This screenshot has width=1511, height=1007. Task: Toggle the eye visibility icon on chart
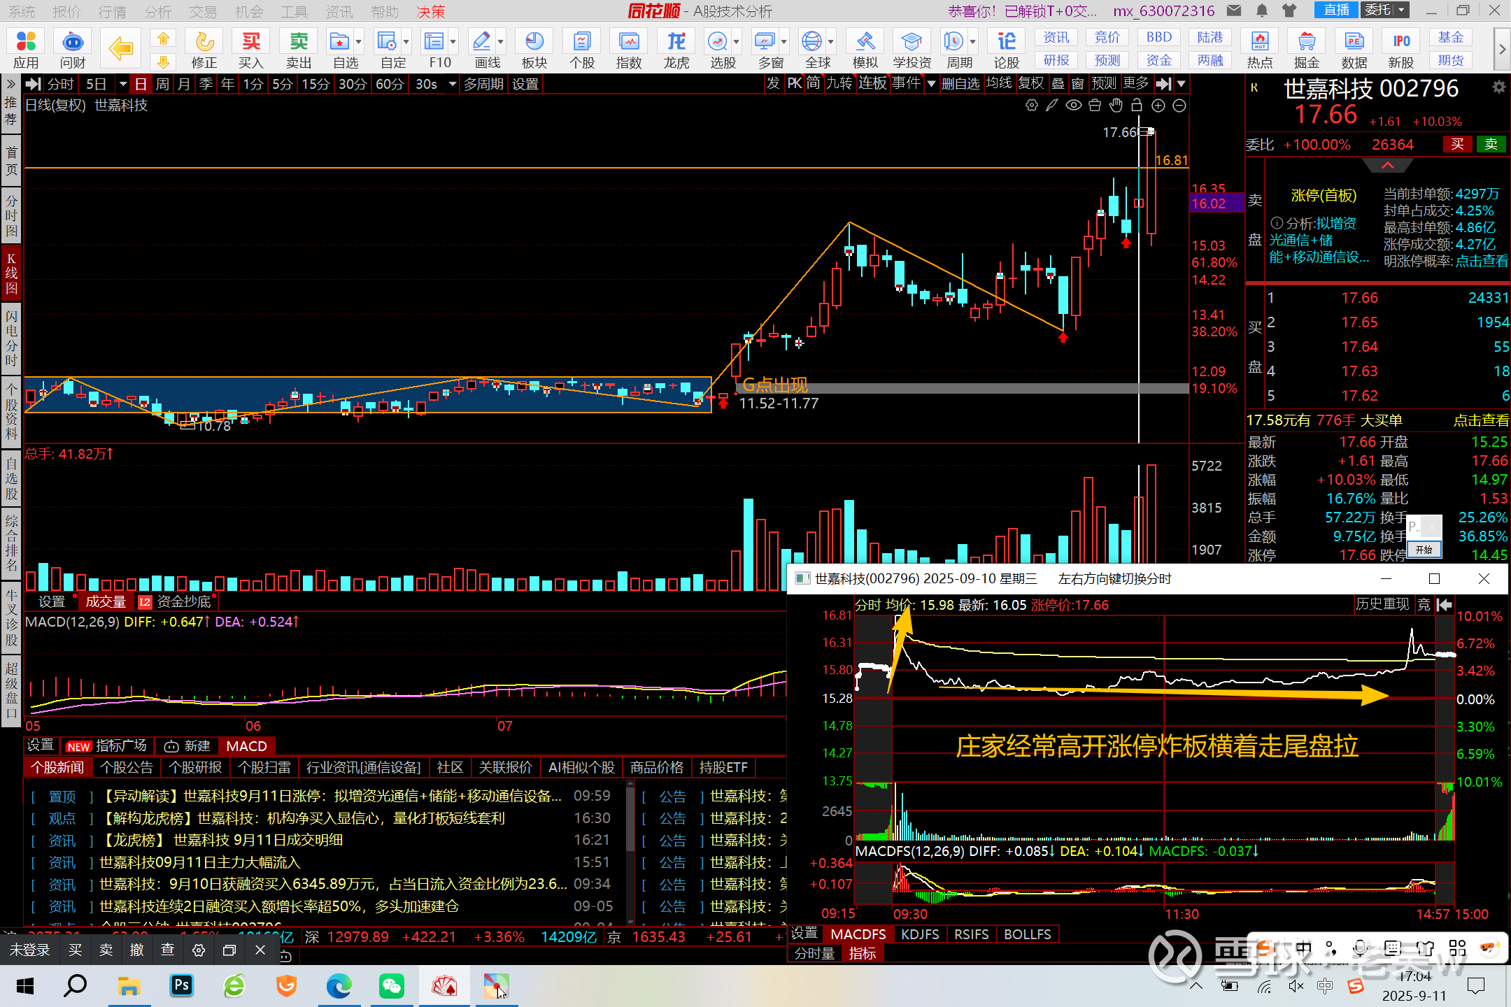[1074, 106]
